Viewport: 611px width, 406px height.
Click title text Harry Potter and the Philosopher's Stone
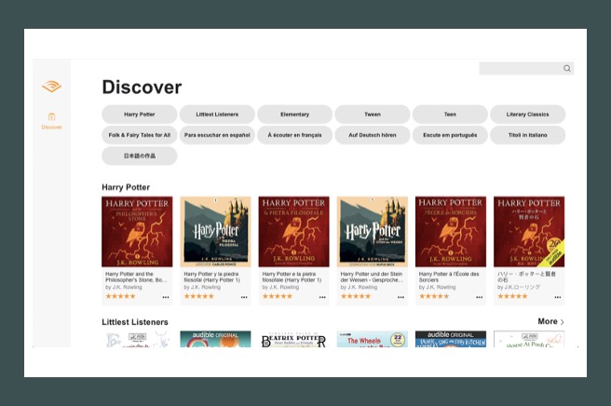pyautogui.click(x=136, y=277)
